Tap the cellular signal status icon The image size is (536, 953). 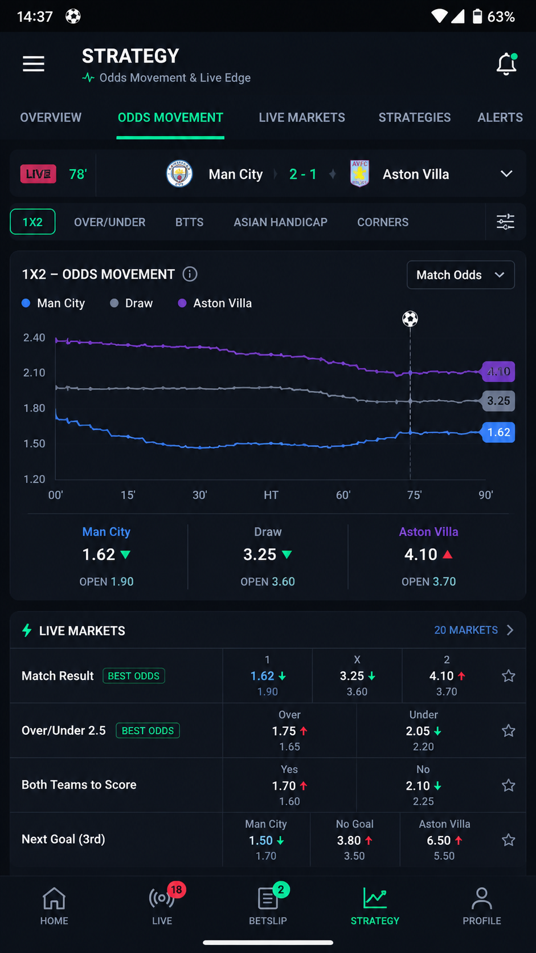pyautogui.click(x=457, y=16)
